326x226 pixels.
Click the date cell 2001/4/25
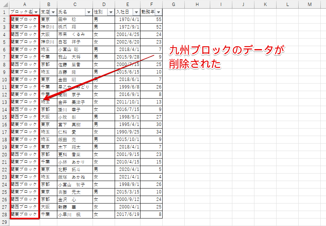pyautogui.click(x=128, y=34)
